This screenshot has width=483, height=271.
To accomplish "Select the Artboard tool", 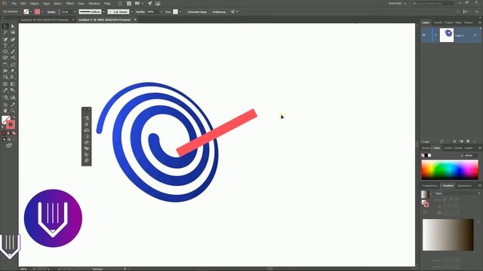I will pyautogui.click(x=5, y=105).
